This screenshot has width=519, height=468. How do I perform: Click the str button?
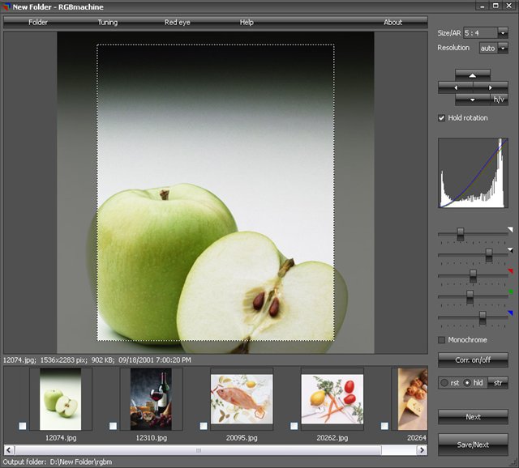[496, 382]
